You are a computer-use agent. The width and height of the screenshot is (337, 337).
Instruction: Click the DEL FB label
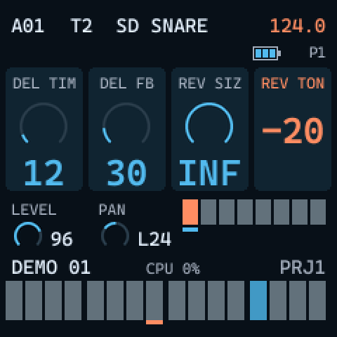tap(126, 83)
